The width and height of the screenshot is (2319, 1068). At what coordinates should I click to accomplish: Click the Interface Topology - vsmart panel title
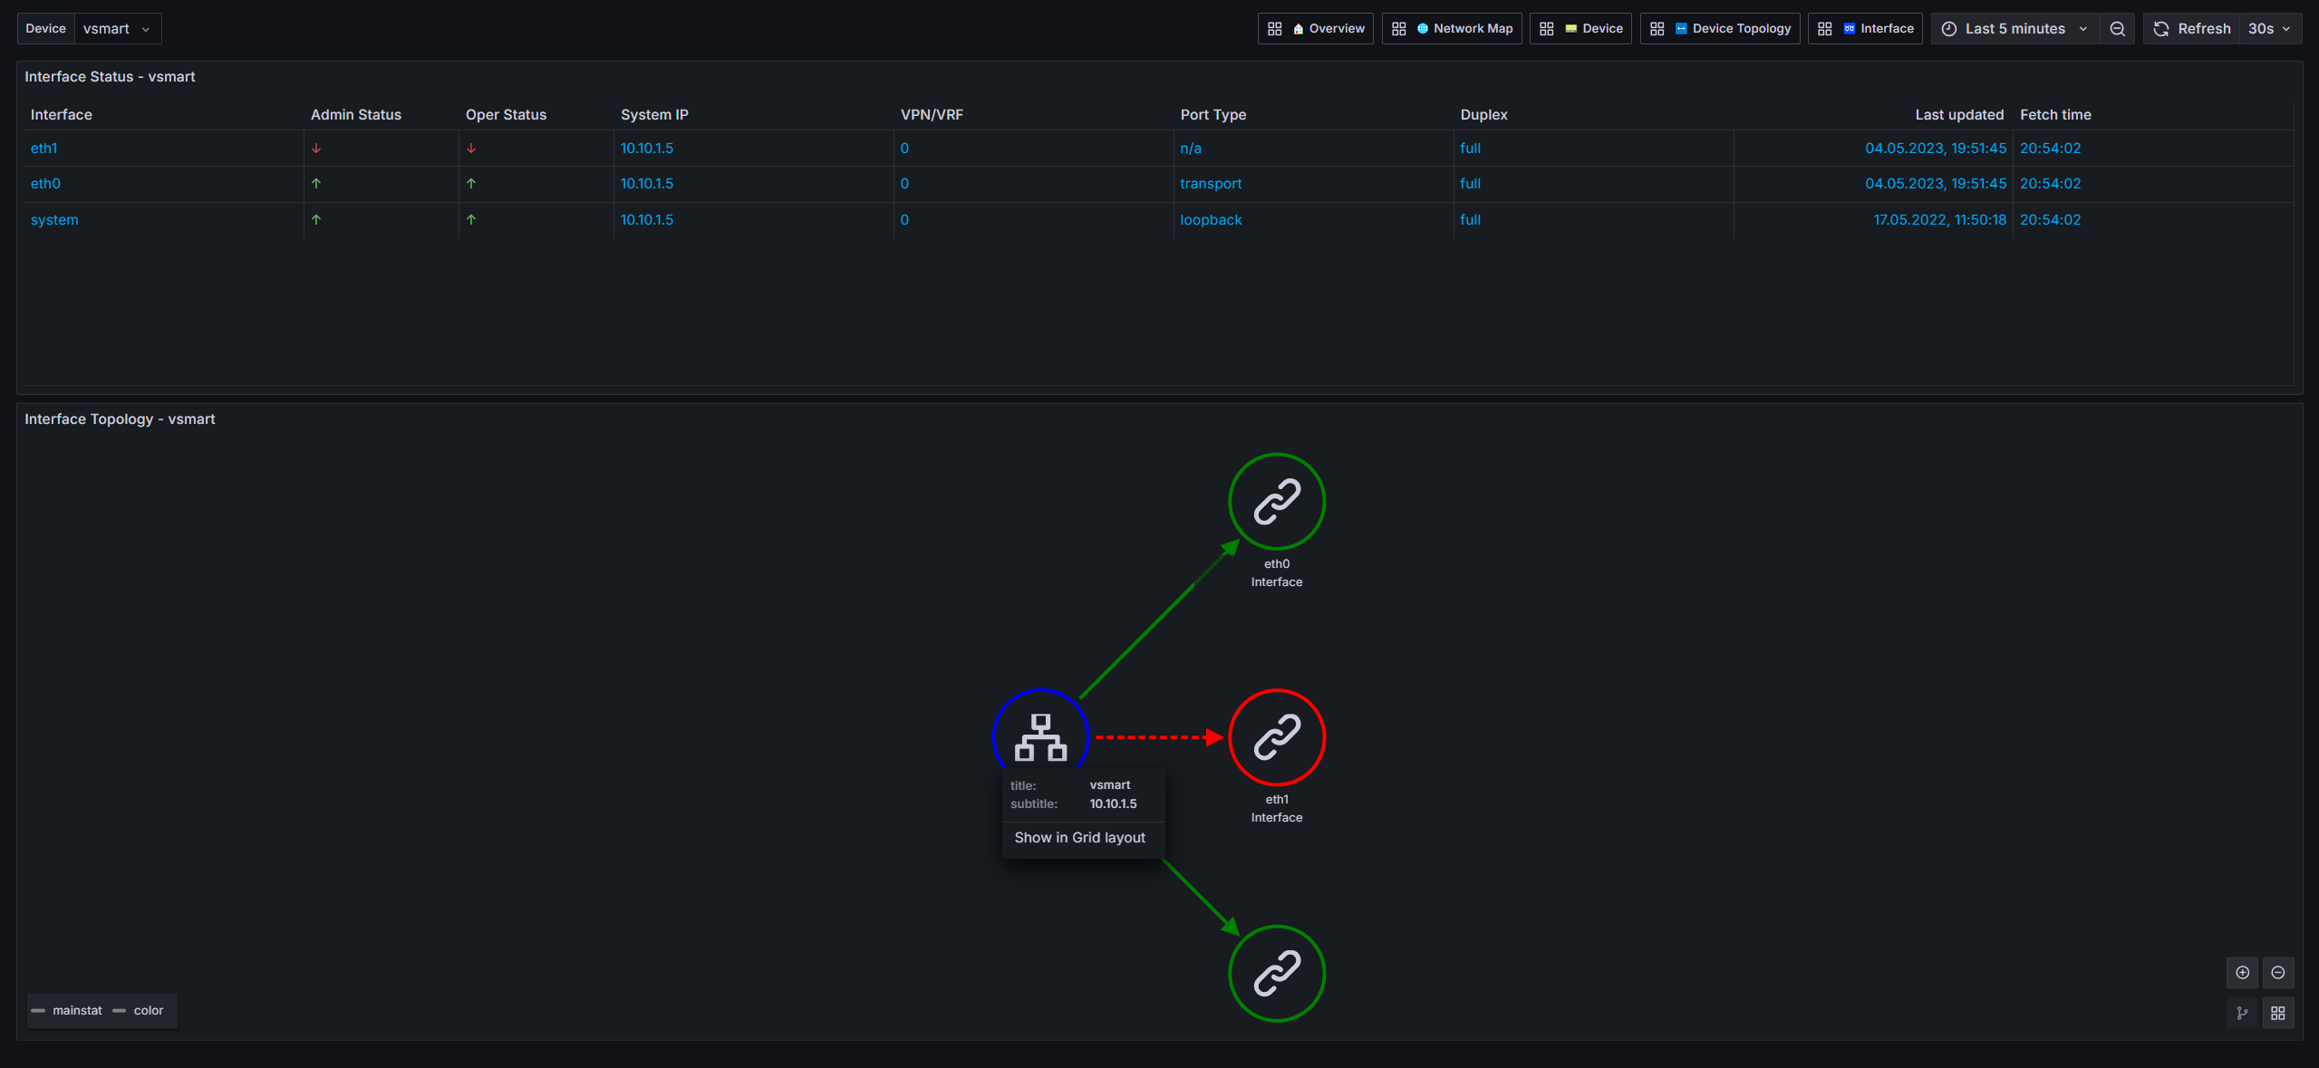[x=120, y=419]
